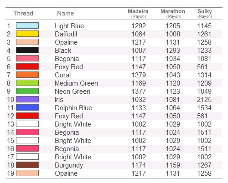
Task: Click the Madeira column header
Action: tap(138, 13)
